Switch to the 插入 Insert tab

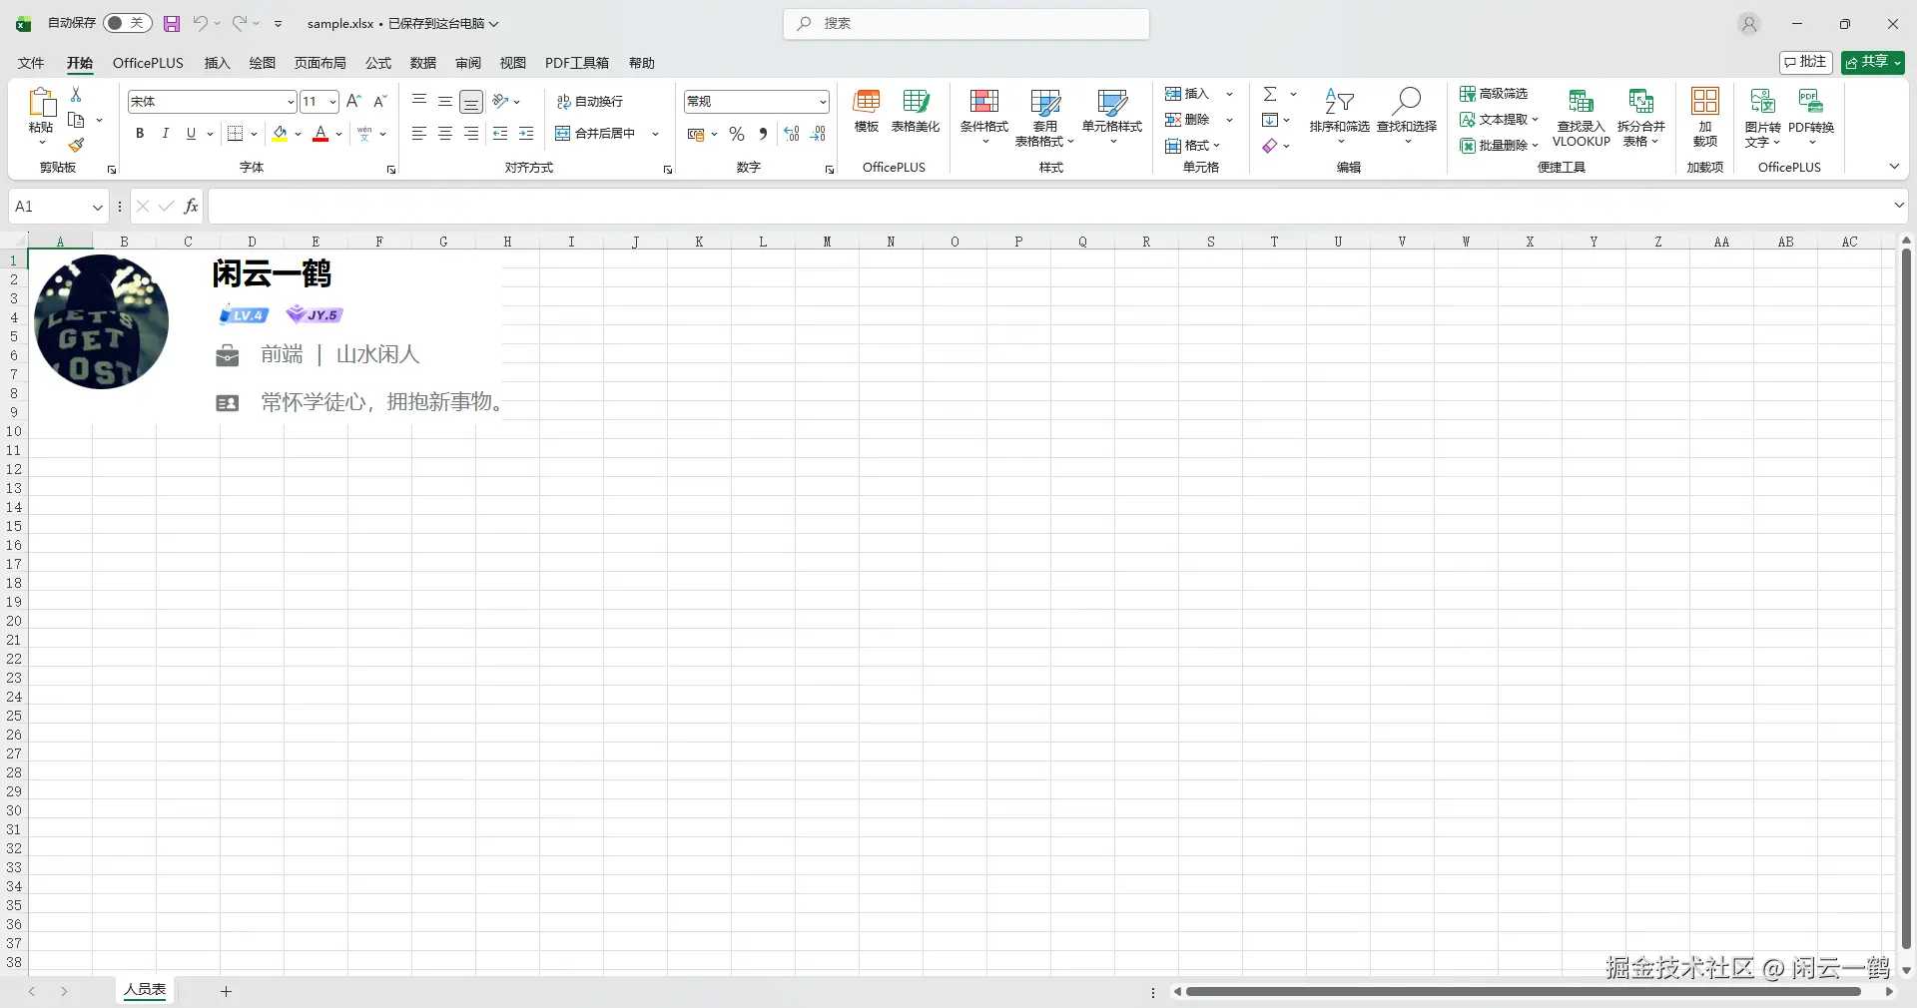point(217,63)
